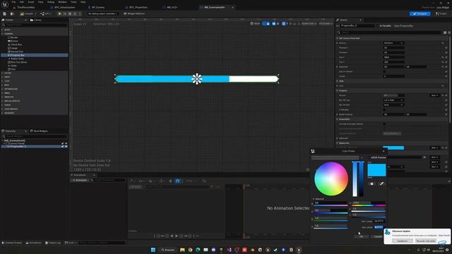This screenshot has width=452, height=254.
Task: Open the Diff dropdown in toolbar
Action: pos(46,14)
